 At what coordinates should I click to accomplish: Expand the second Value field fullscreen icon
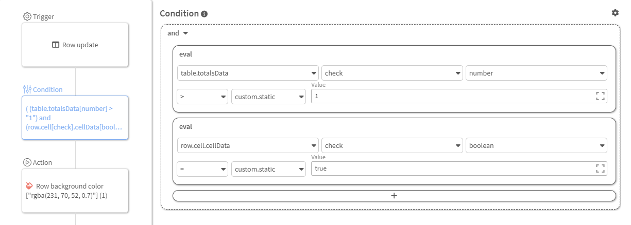(x=600, y=168)
